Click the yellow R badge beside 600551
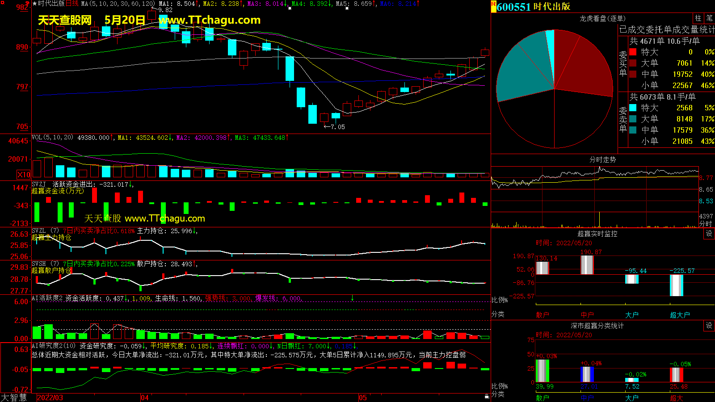The width and height of the screenshot is (715, 402). (493, 6)
